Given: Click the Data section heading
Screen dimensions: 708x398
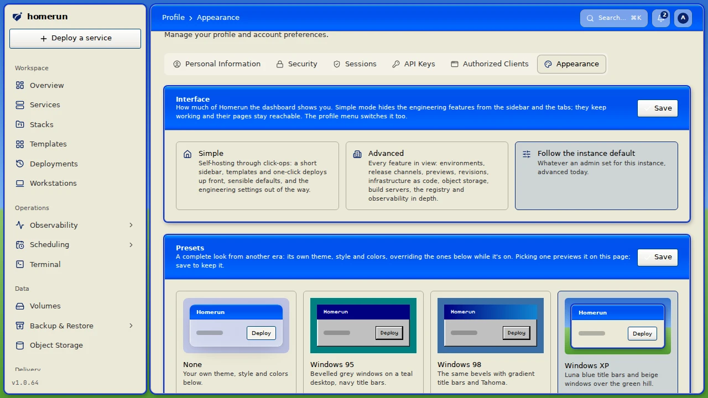Looking at the screenshot, I should (x=22, y=289).
